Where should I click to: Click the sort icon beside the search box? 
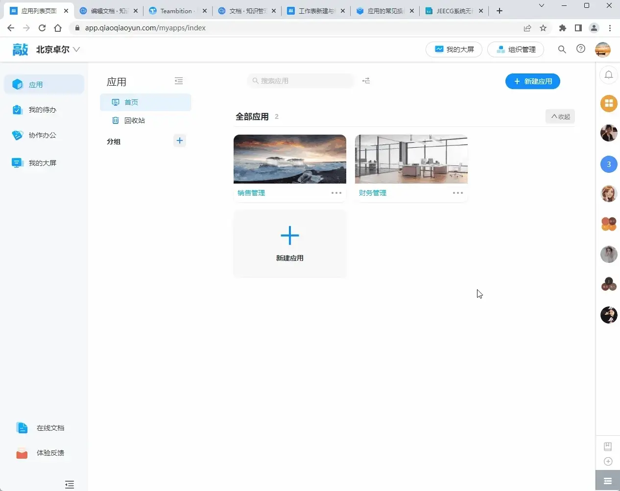pos(366,80)
